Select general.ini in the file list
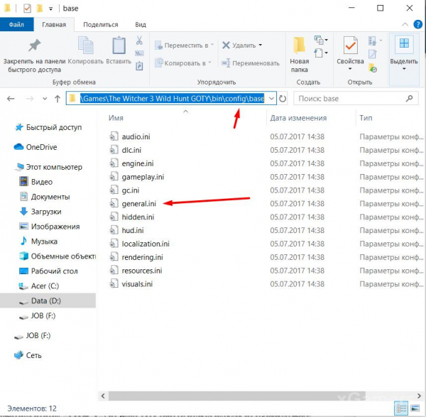The height and width of the screenshot is (417, 426). pyautogui.click(x=138, y=203)
